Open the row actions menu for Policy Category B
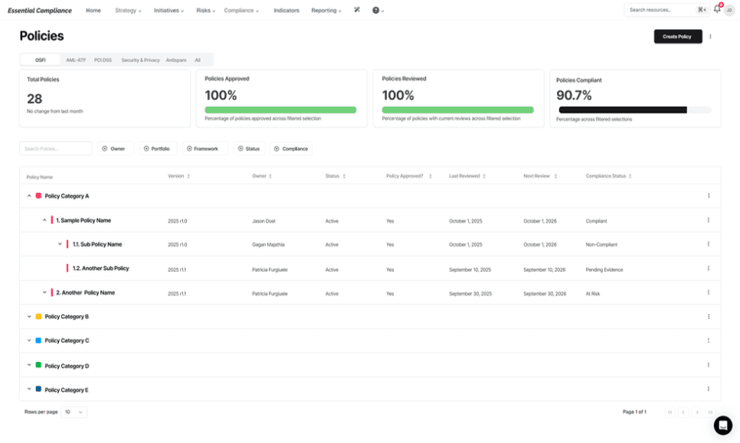The image size is (740, 443). [x=709, y=315]
